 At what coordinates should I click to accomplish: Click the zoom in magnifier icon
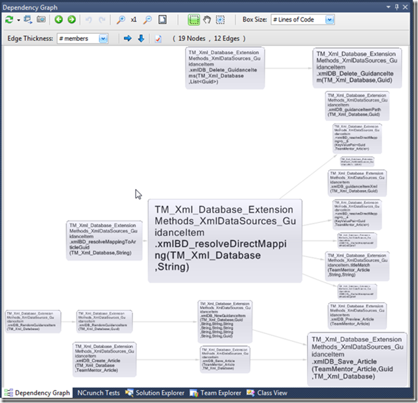[121, 20]
